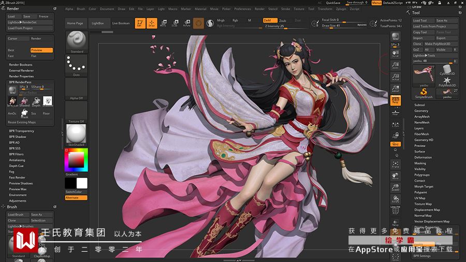Expand the Masking subpalette
Image resolution: width=466 pixels, height=262 pixels.
click(x=420, y=163)
